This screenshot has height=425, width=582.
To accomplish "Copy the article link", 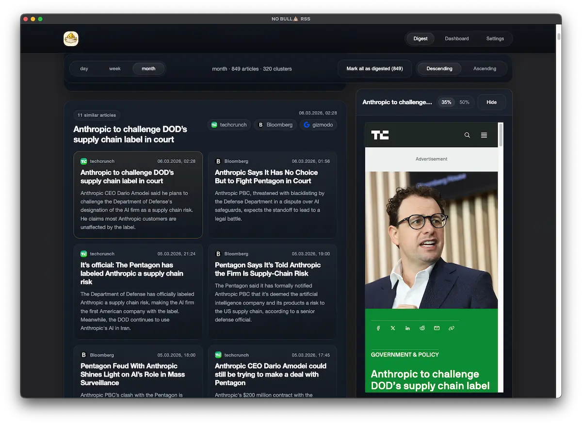I will [x=451, y=328].
